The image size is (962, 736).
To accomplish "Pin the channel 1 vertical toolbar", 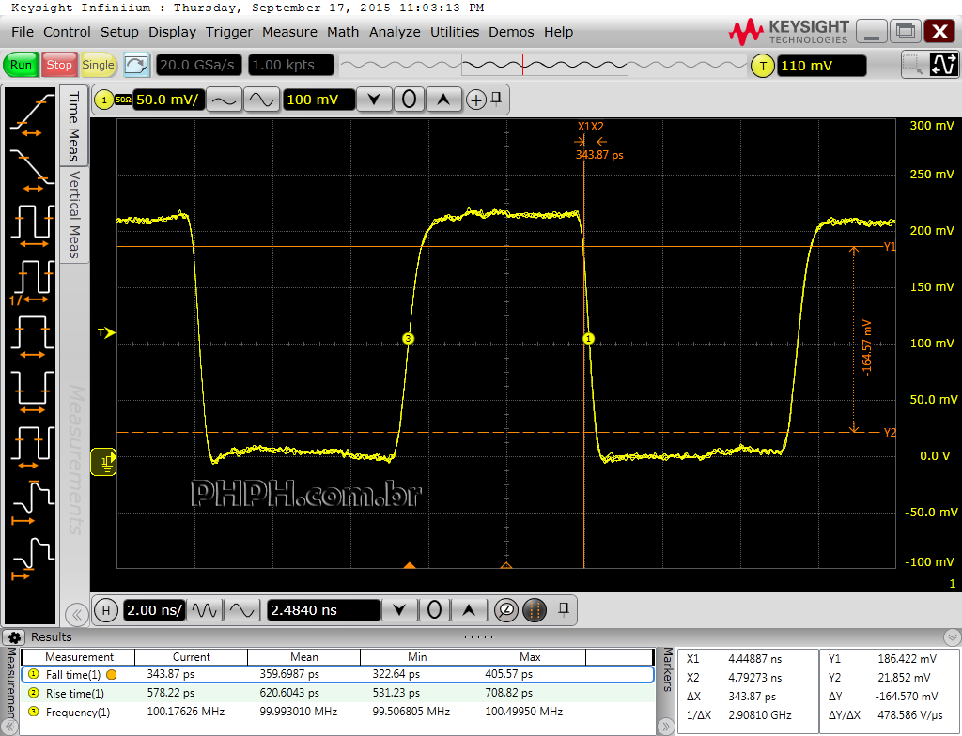I will 497,98.
